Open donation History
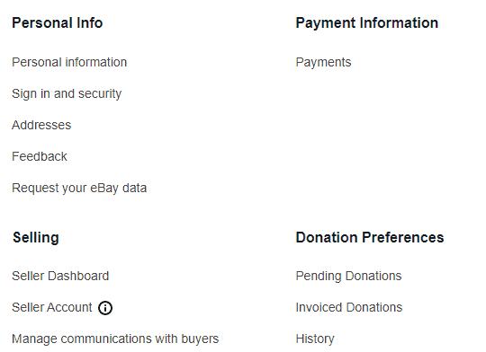The height and width of the screenshot is (352, 486). 315,339
